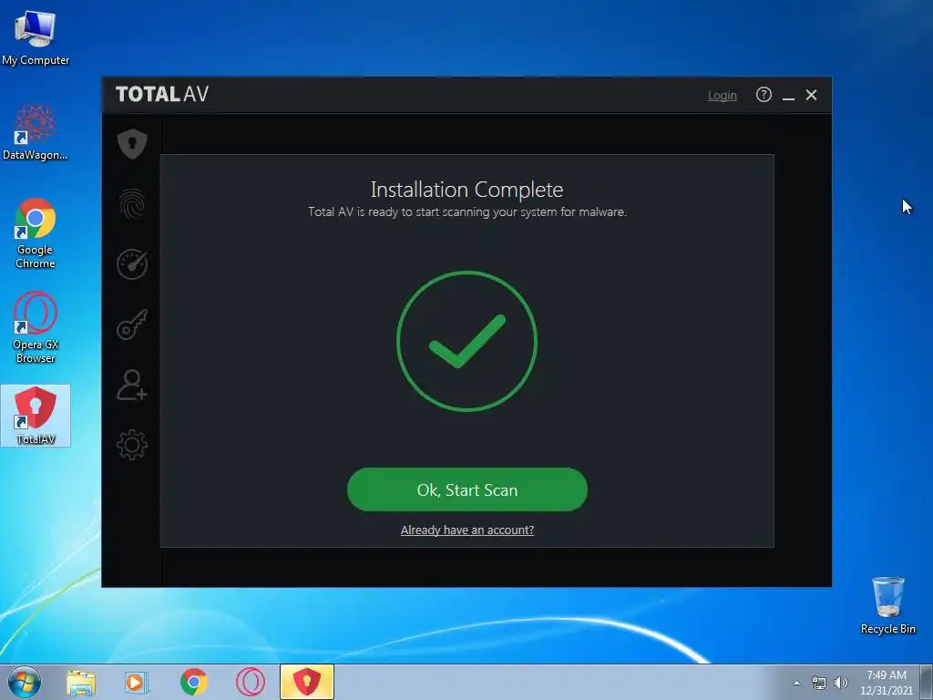Select Google Chrome desktop shortcut
The image size is (933, 700).
point(36,233)
